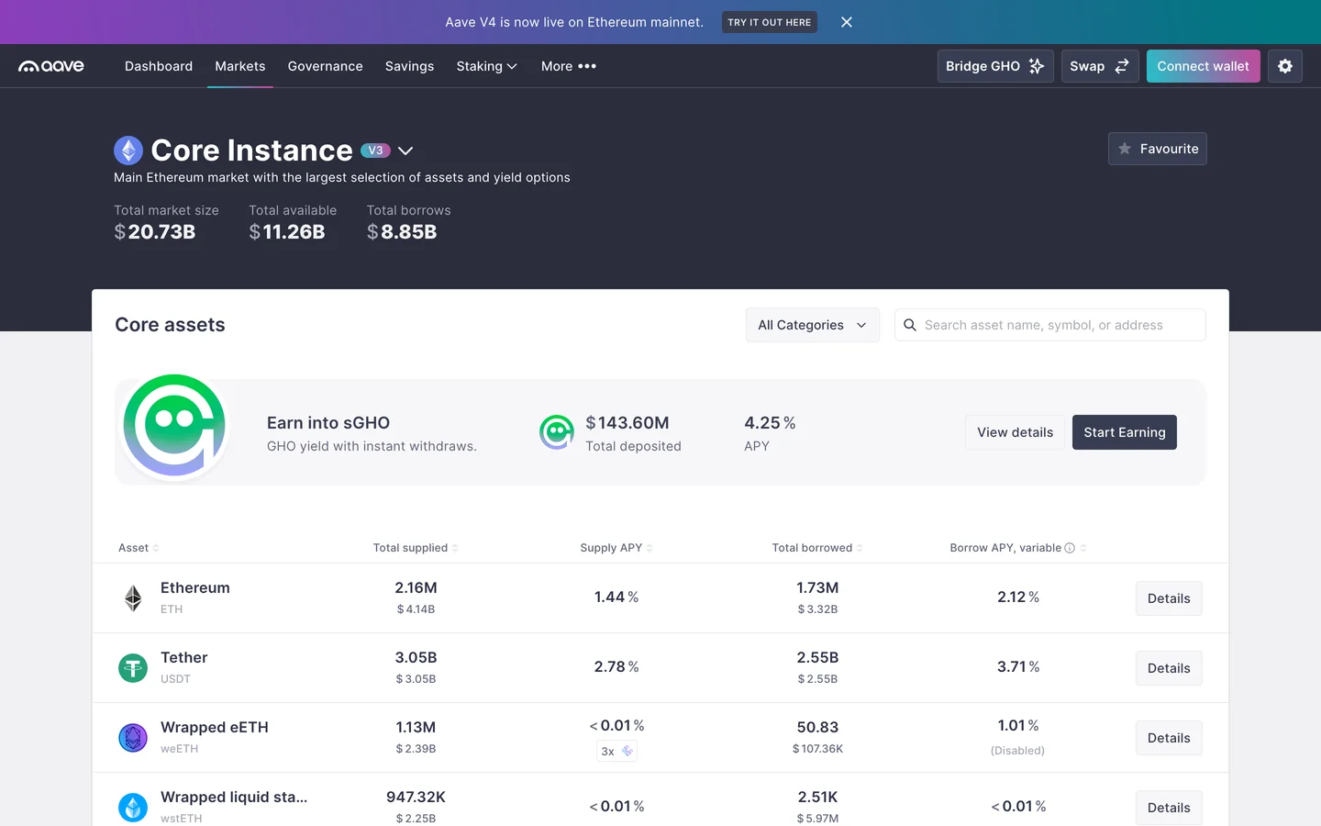The height and width of the screenshot is (826, 1321).
Task: Click the TRY IT OUT HERE button
Action: pos(770,22)
